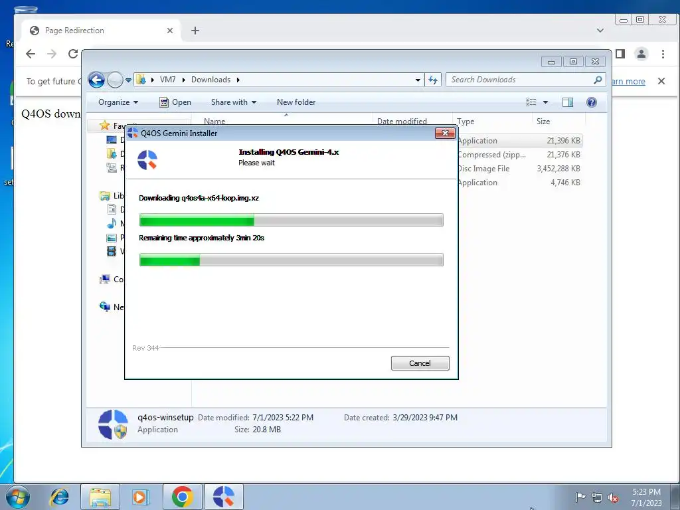Image resolution: width=680 pixels, height=510 pixels.
Task: Click Open in Explorer toolbar
Action: coord(175,102)
